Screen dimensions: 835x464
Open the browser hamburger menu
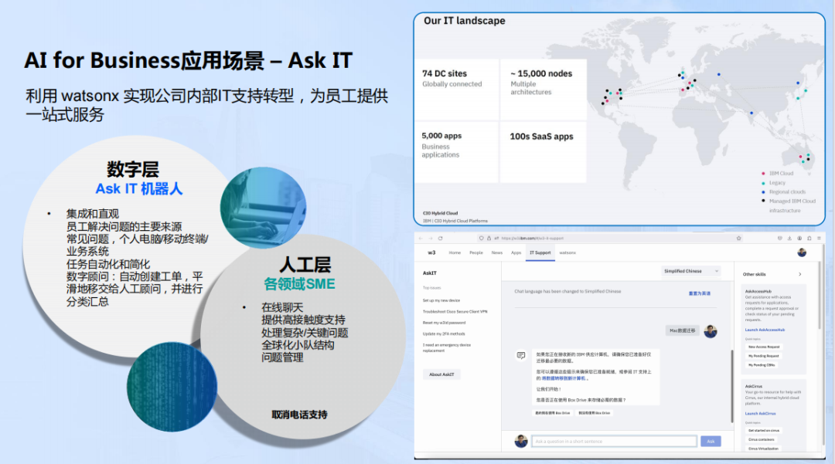(x=819, y=238)
